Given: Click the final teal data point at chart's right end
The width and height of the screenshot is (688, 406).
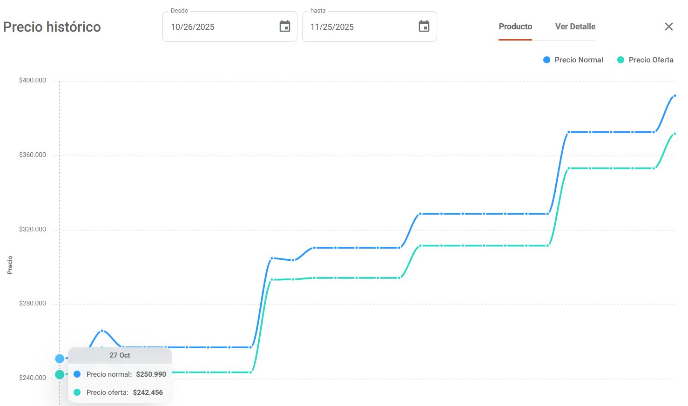Looking at the screenshot, I should [675, 134].
